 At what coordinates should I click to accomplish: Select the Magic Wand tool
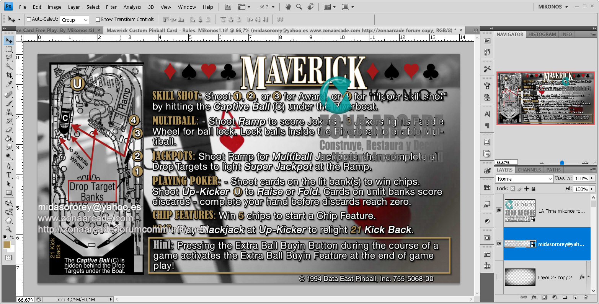9,66
